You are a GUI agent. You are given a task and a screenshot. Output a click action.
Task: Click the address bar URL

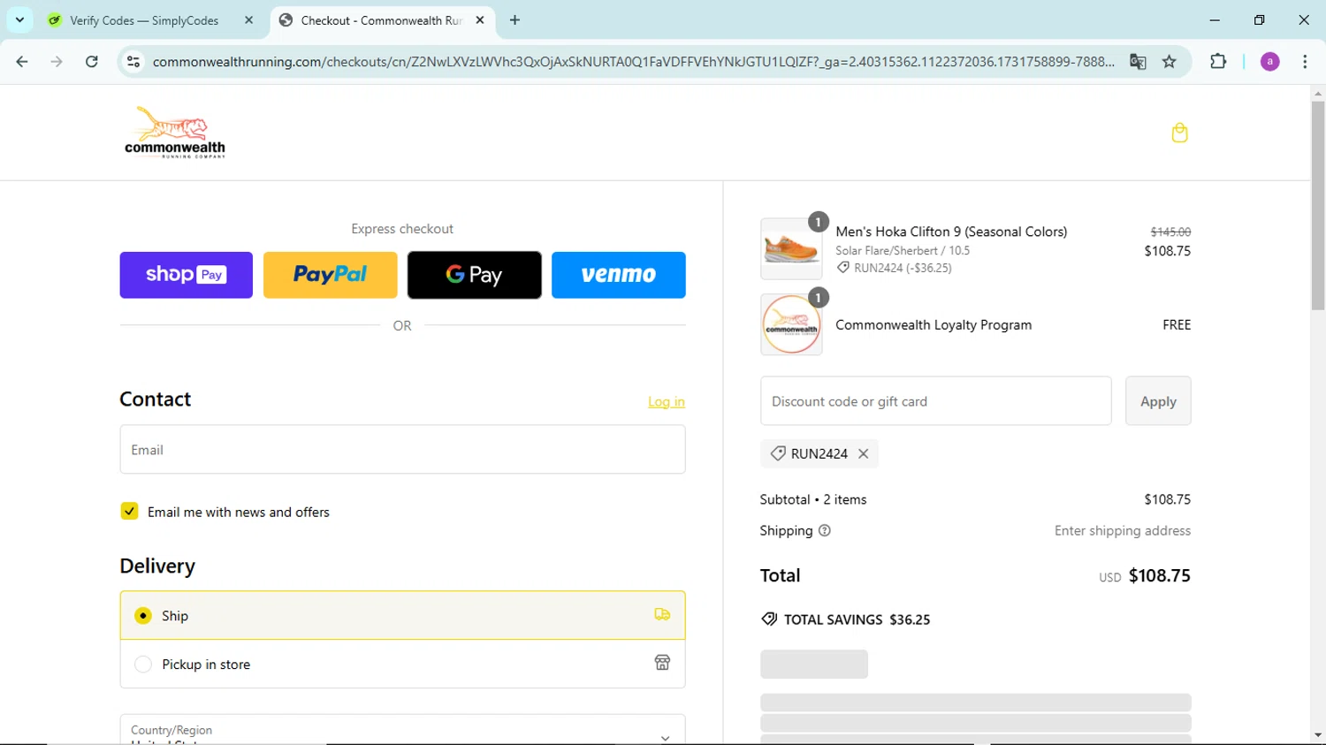coord(633,62)
